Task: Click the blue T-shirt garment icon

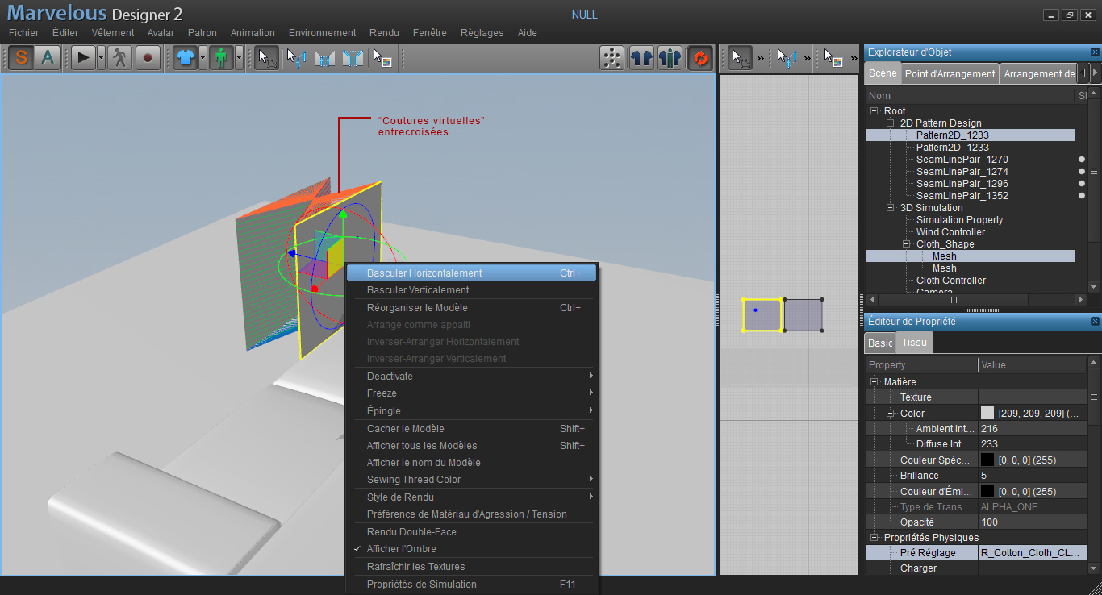Action: [186, 58]
